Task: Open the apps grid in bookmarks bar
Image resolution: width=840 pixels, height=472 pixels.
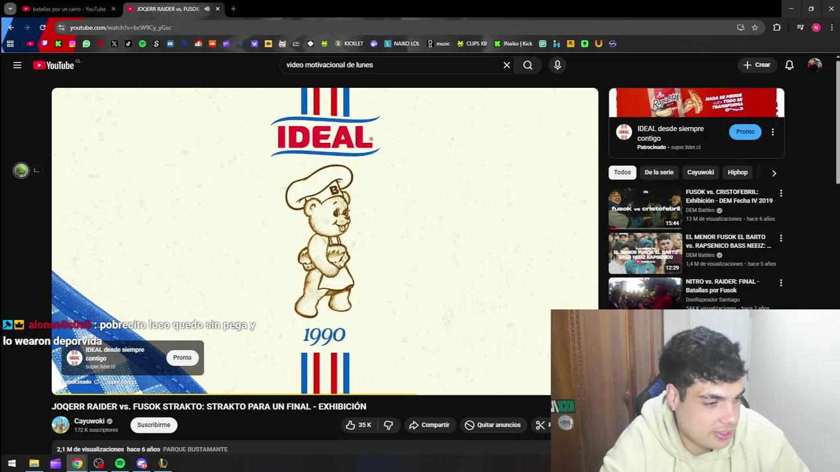Action: tap(10, 44)
